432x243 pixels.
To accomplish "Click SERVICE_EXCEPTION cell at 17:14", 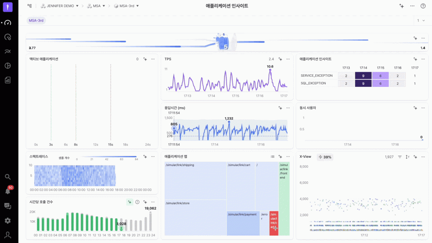I will 363,76.
